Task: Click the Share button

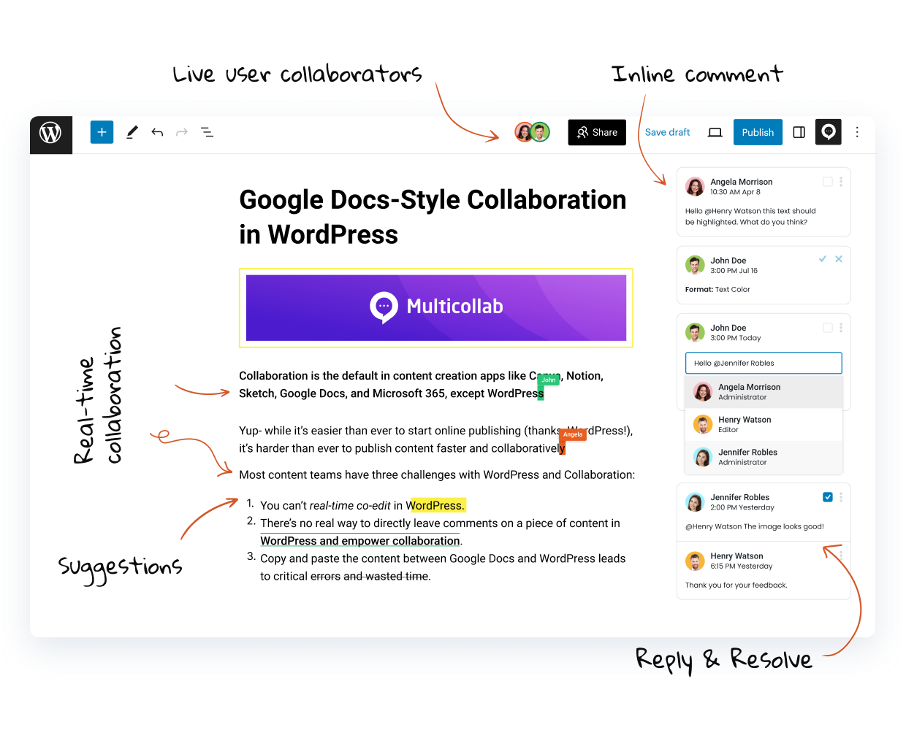Action: tap(597, 132)
